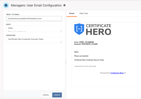
Task: Open the info icon beside page title
Action: 64,5
